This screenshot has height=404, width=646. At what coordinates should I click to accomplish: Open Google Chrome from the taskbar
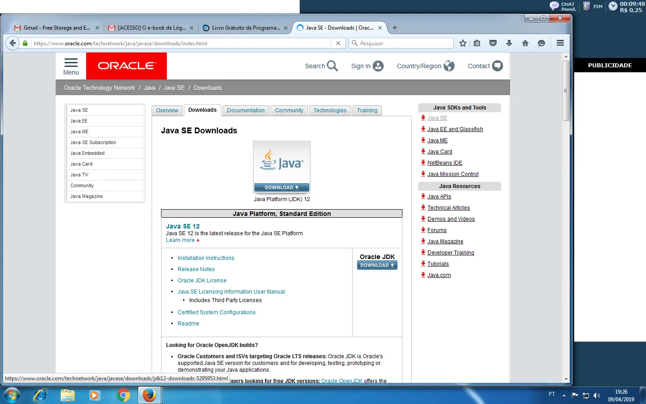(123, 395)
